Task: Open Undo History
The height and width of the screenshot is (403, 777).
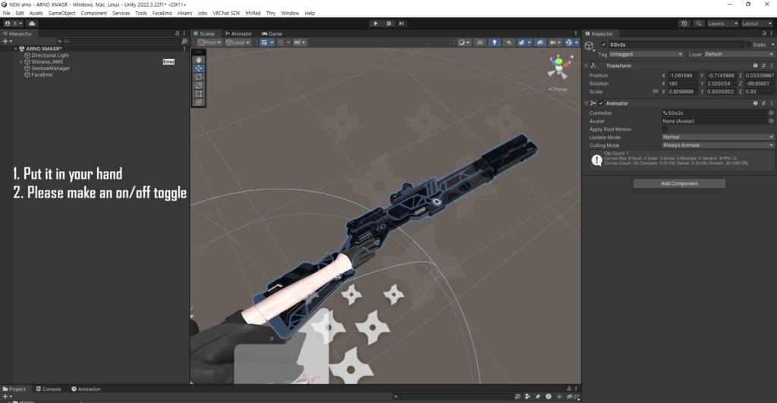Action: [684, 23]
